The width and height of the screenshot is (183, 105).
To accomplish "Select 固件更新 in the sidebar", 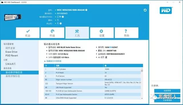I will [10, 48].
